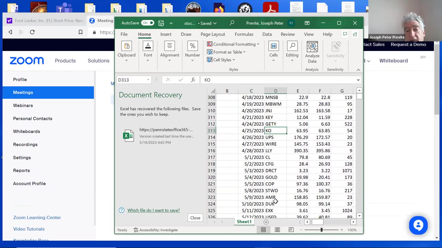442x248 pixels.
Task: Click the cell containing 390.35
Action: coord(298,151)
